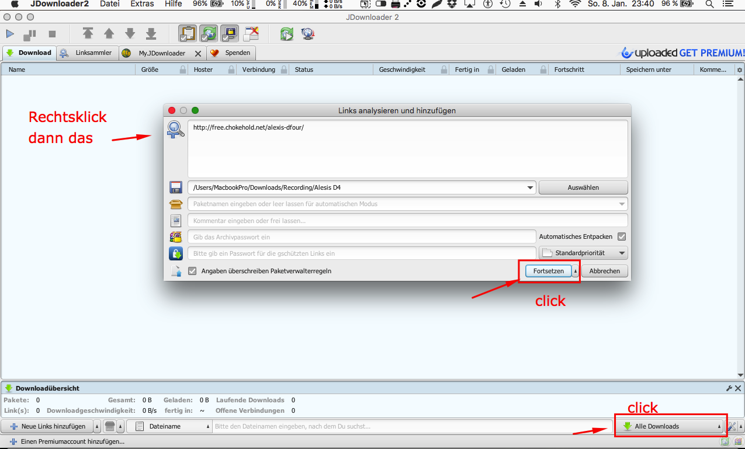Stop all downloads with the stop icon
This screenshot has height=449, width=745.
(52, 34)
